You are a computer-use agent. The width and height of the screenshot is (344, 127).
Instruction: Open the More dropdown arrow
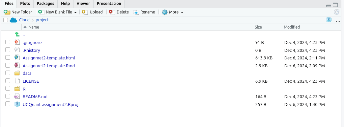coord(182,12)
